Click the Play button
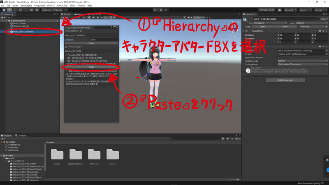The image size is (329, 185). 155,10
